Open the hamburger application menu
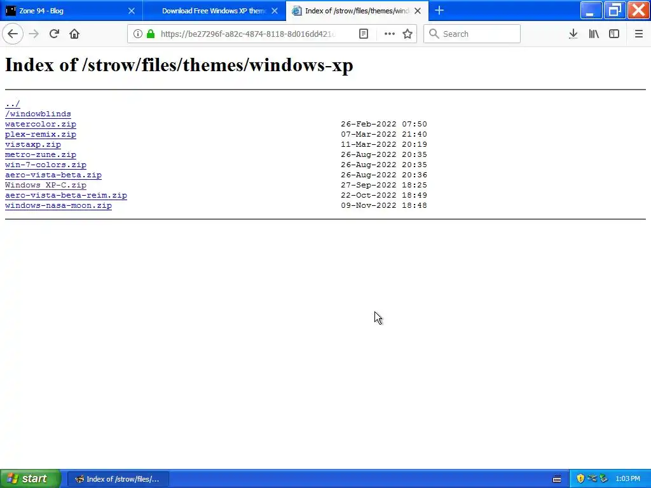Viewport: 651px width, 488px height. point(638,34)
